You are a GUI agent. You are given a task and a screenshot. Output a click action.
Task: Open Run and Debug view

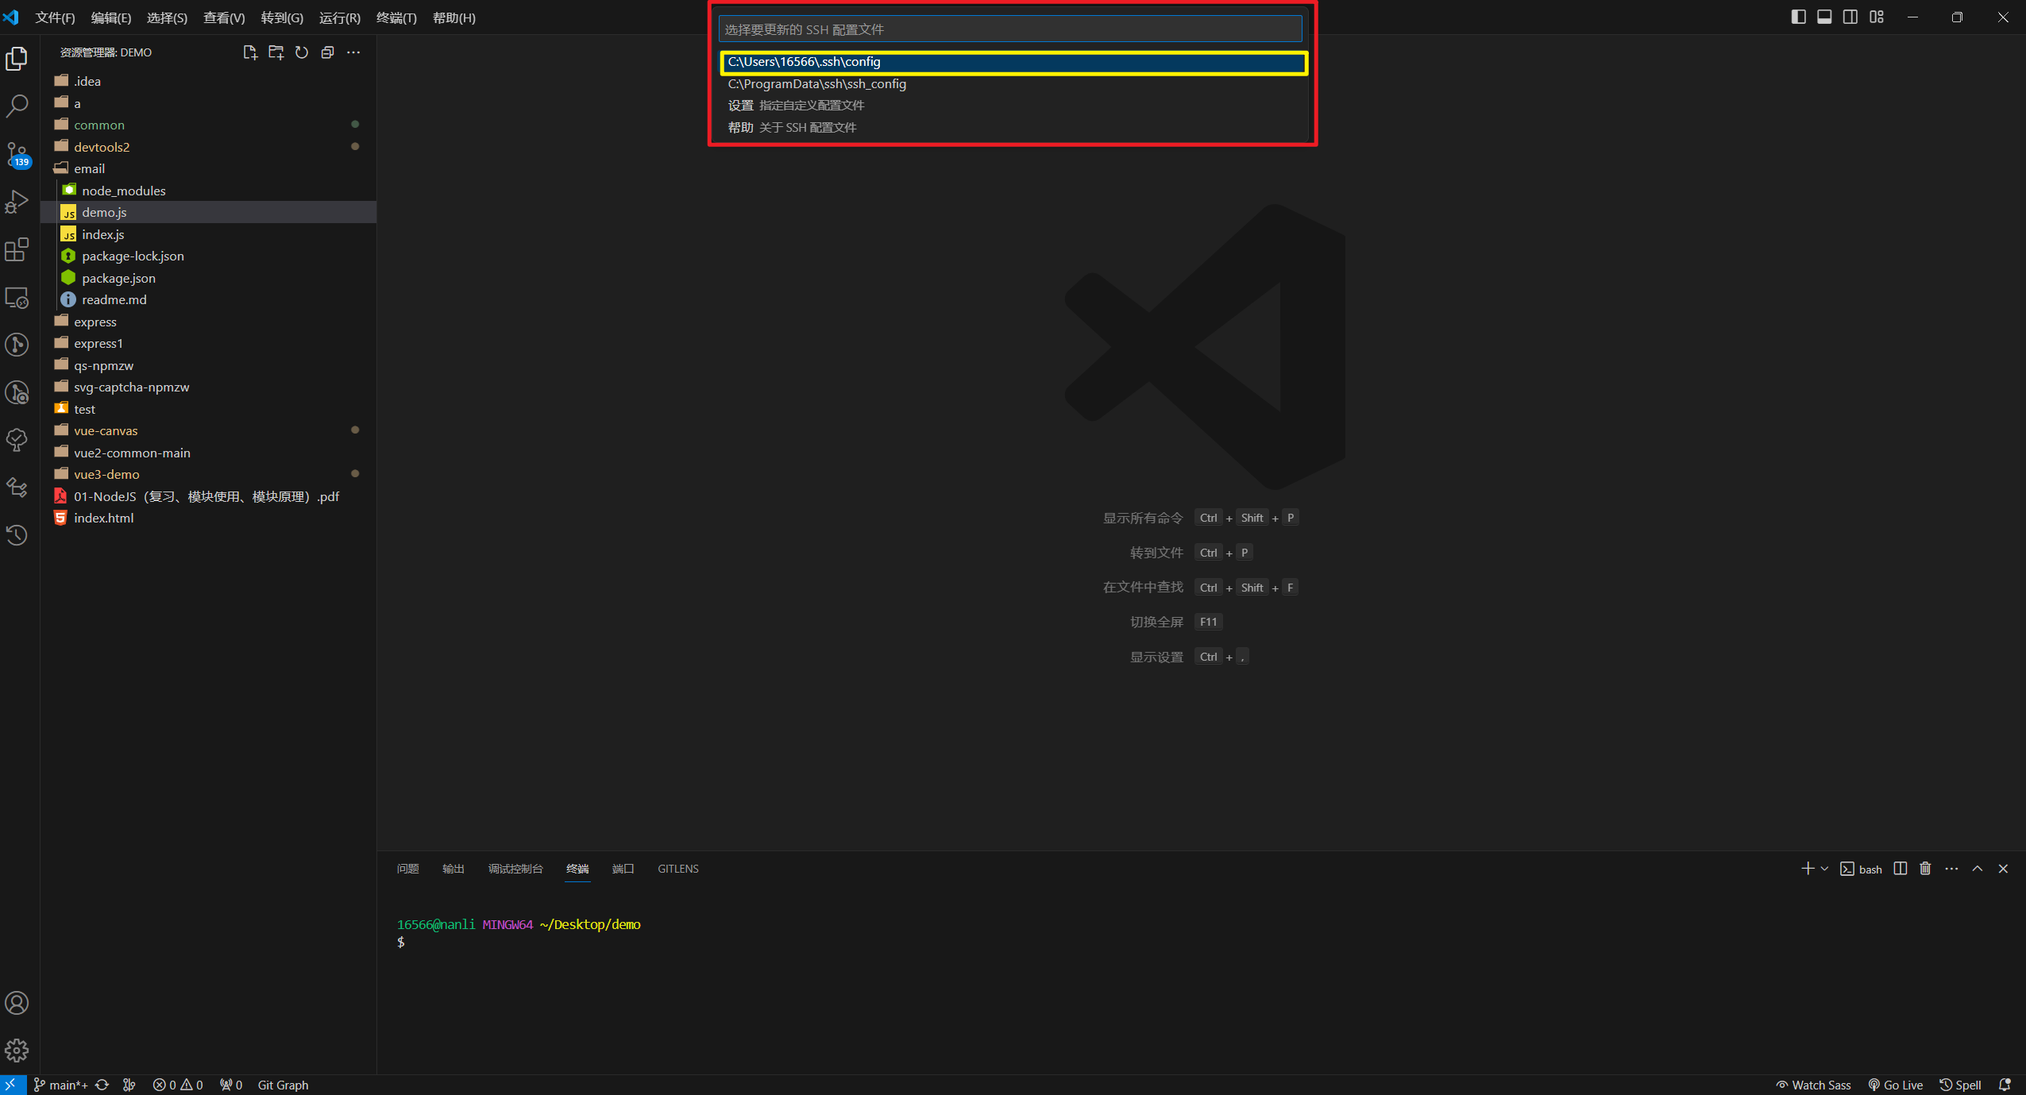pyautogui.click(x=17, y=202)
